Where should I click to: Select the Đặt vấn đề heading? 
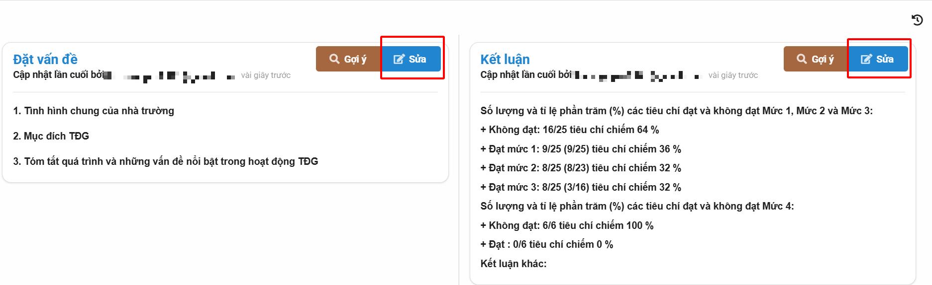click(x=45, y=60)
